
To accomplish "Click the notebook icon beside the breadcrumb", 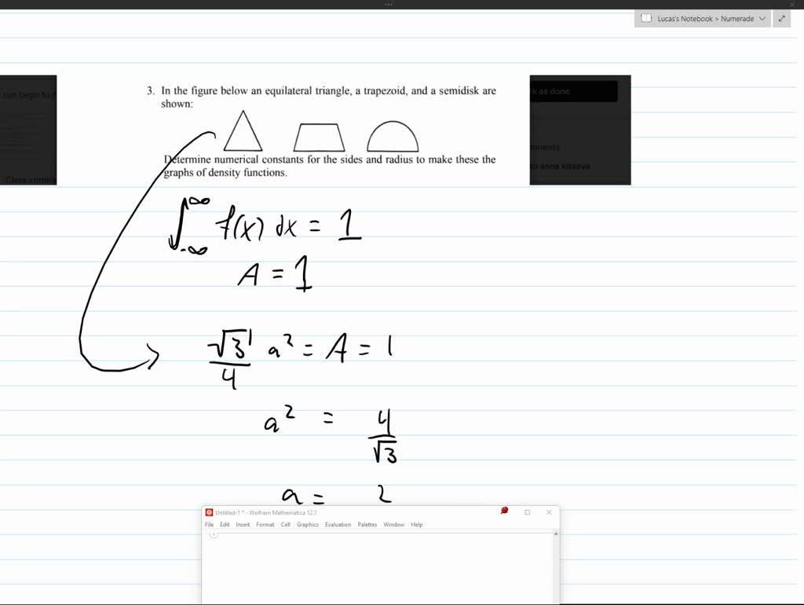I will (x=645, y=17).
